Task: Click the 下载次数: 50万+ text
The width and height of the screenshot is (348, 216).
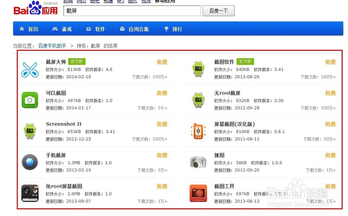Action: pos(319,139)
